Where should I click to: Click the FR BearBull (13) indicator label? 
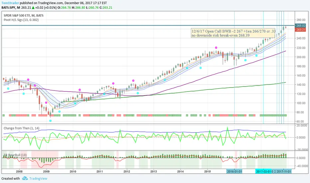tap(15, 155)
